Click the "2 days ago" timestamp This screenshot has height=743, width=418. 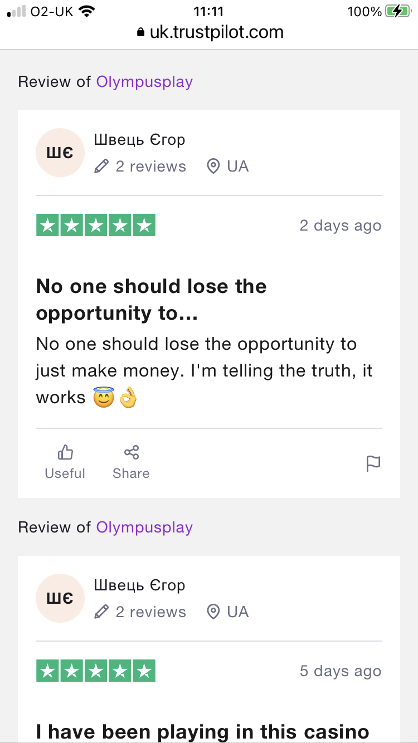pyautogui.click(x=340, y=226)
